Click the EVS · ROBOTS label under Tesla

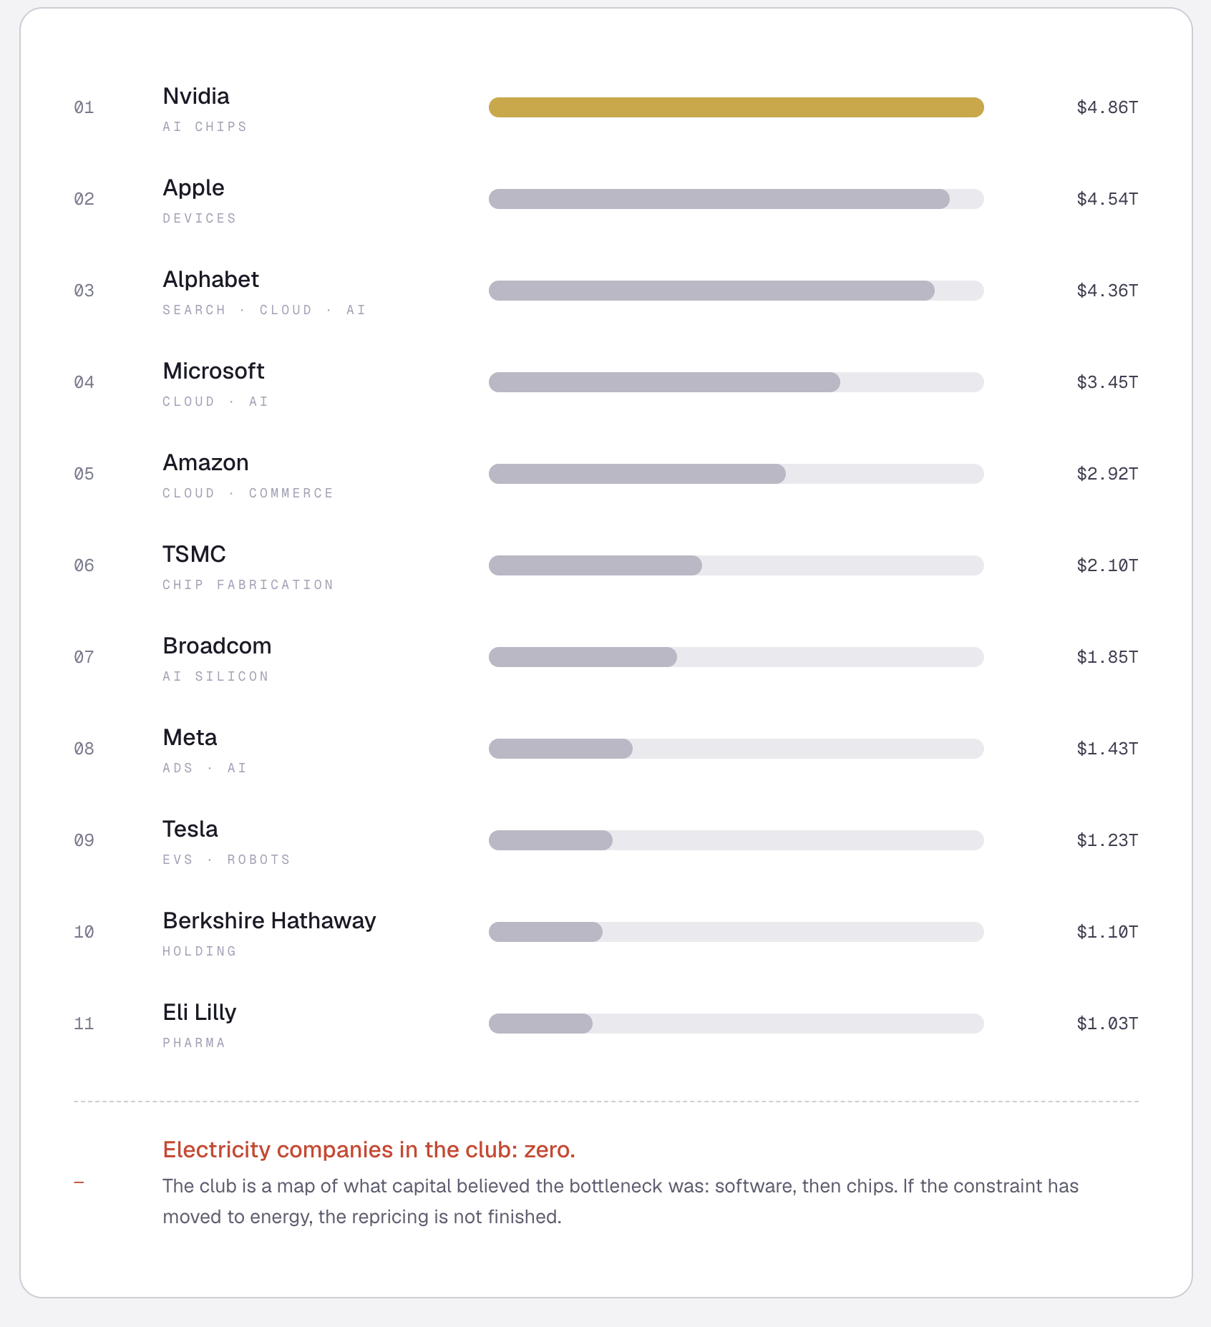[226, 860]
